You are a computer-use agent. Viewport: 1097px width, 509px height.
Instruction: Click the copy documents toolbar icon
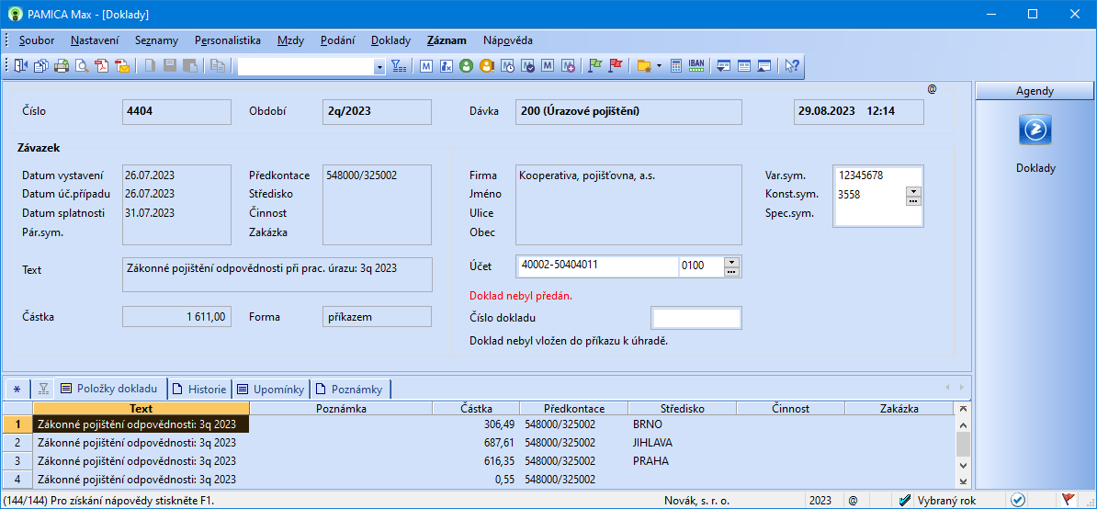(40, 66)
